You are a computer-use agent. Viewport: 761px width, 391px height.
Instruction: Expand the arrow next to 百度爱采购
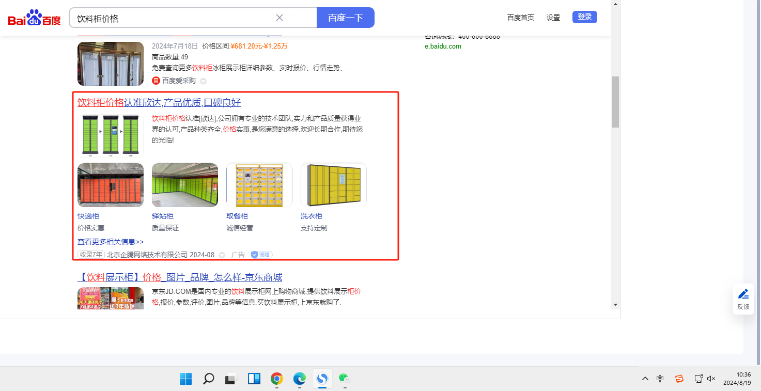click(x=204, y=81)
